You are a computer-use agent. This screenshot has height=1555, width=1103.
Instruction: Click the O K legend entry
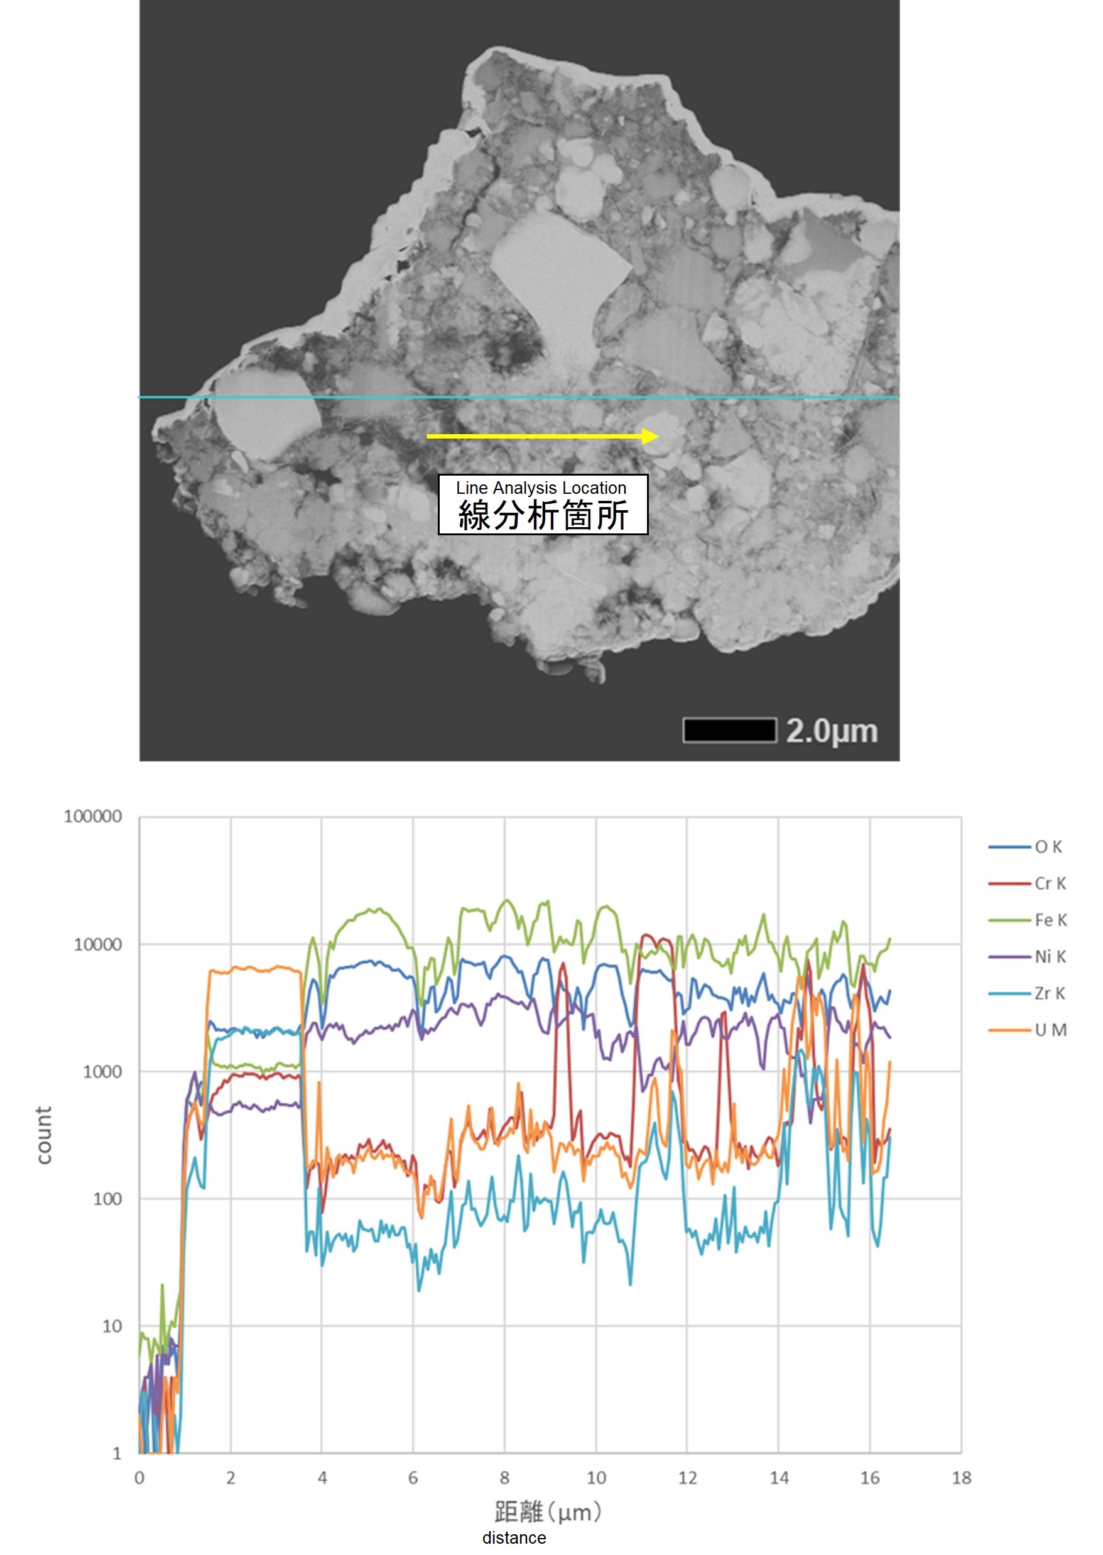1025,846
